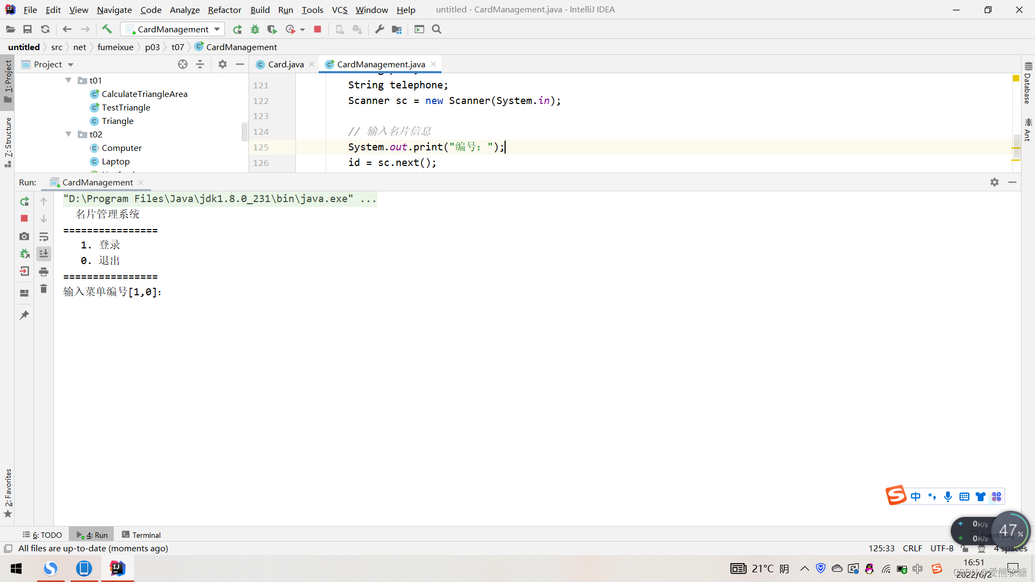Viewport: 1035px width, 582px height.
Task: Start debugging with the bug icon
Action: (x=255, y=29)
